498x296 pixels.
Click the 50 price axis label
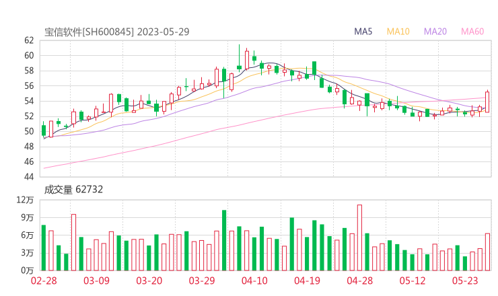(29, 131)
